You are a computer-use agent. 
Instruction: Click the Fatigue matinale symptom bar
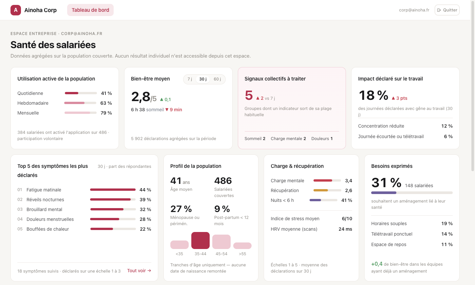point(113,190)
